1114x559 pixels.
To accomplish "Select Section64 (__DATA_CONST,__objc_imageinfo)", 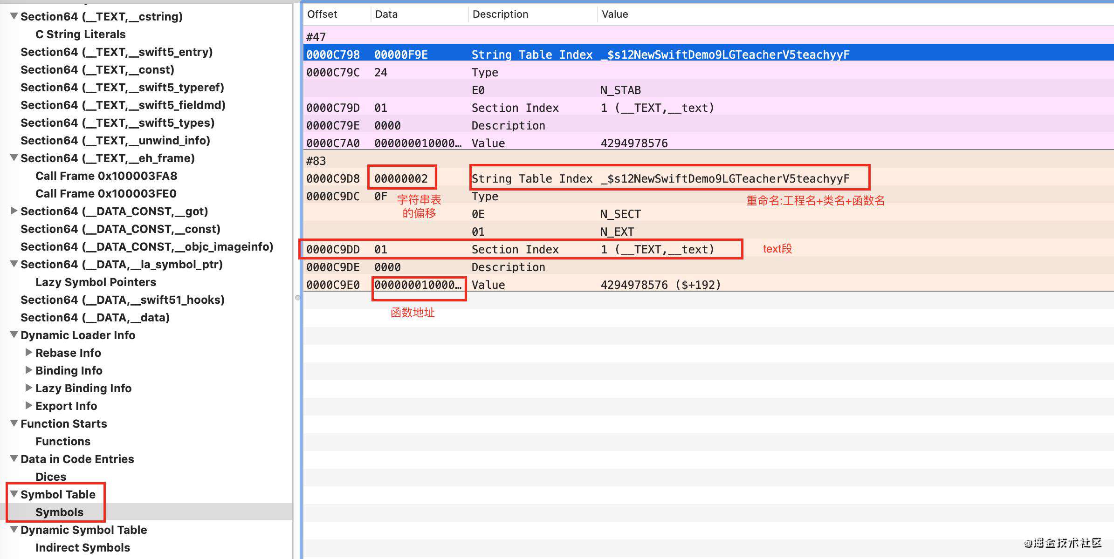I will pyautogui.click(x=147, y=246).
